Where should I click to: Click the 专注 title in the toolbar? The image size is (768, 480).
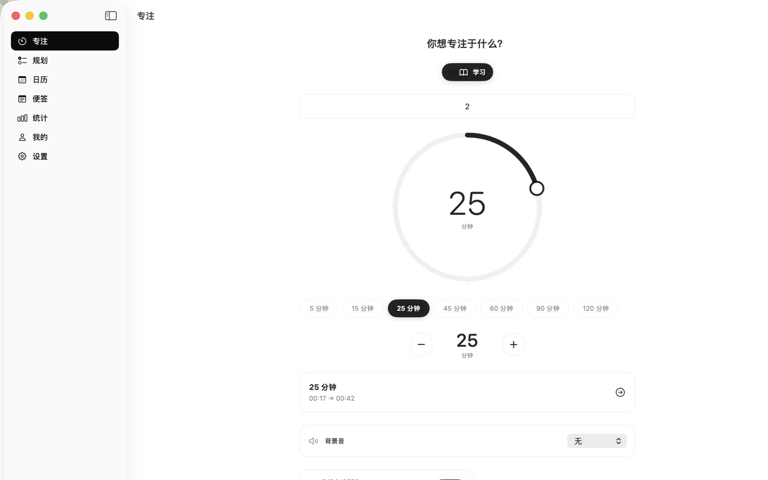pyautogui.click(x=146, y=16)
